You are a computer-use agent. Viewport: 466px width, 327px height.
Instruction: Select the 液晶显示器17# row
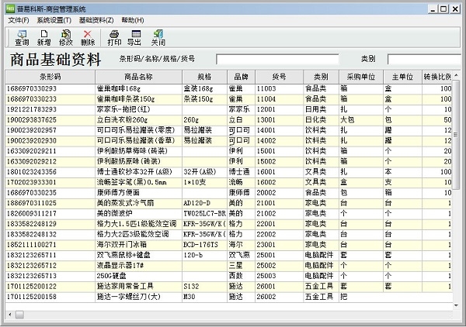pos(124,265)
